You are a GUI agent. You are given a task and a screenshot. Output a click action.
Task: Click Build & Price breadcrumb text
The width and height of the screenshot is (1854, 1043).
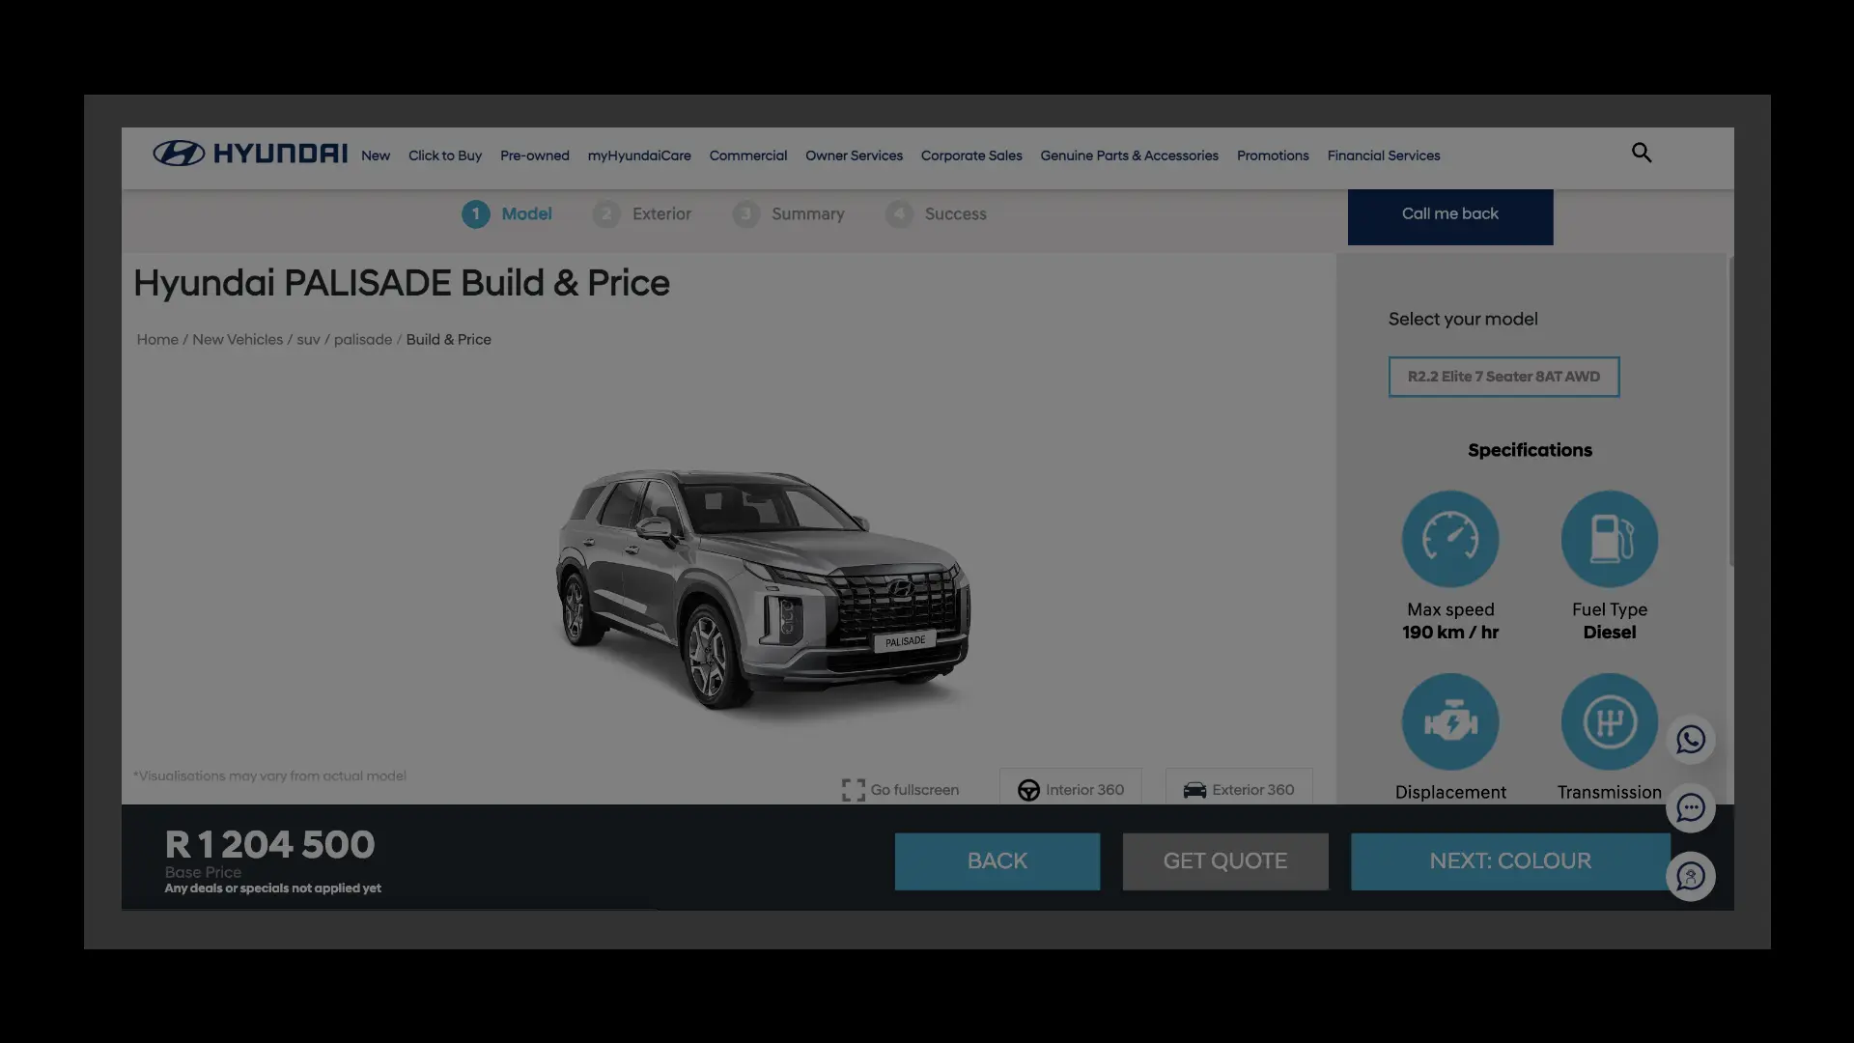[x=448, y=340]
